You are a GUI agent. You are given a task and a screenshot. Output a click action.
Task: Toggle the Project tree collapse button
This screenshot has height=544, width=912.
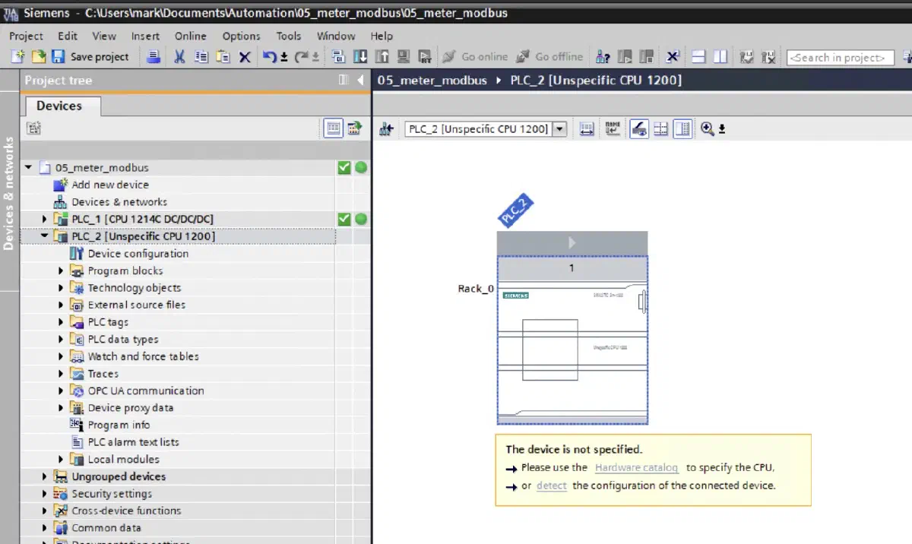point(360,80)
